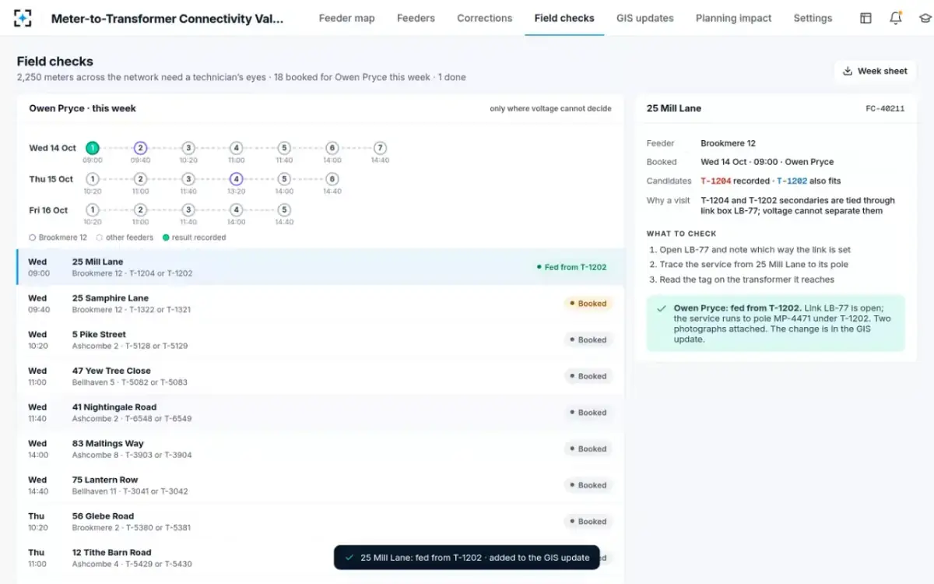Viewport: 934px width, 584px height.
Task: Select Thursday slot 1 at 10:20
Action: pos(92,179)
